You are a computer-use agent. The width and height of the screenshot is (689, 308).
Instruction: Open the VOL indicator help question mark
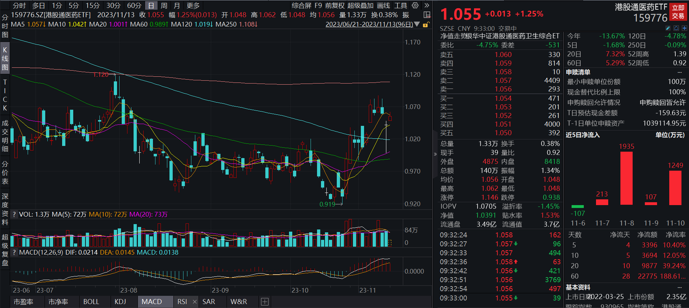click(14, 214)
